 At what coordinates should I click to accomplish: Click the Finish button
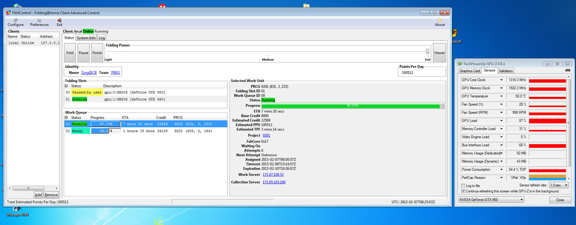[x=97, y=53]
